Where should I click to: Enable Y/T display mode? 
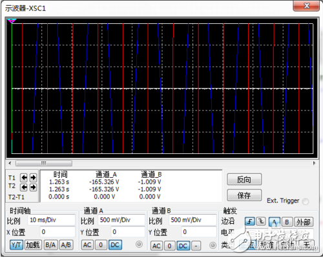click(16, 245)
